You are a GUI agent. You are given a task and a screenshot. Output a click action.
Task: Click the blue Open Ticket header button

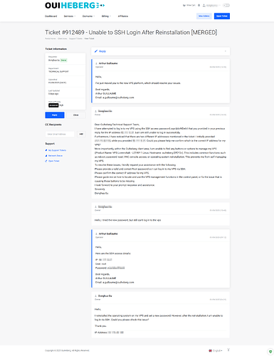pos(222,16)
